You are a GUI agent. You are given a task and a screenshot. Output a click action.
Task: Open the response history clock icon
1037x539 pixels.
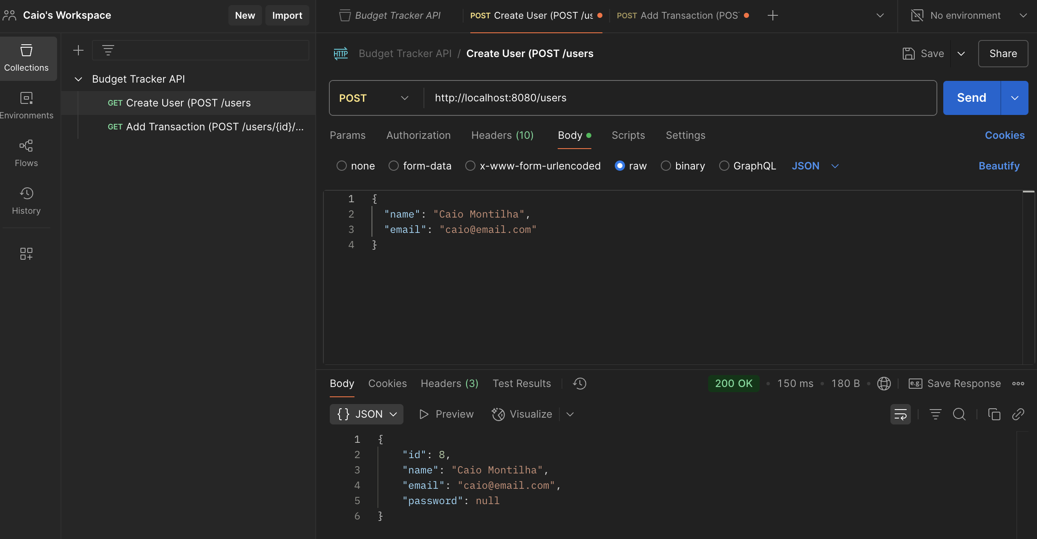[579, 384]
